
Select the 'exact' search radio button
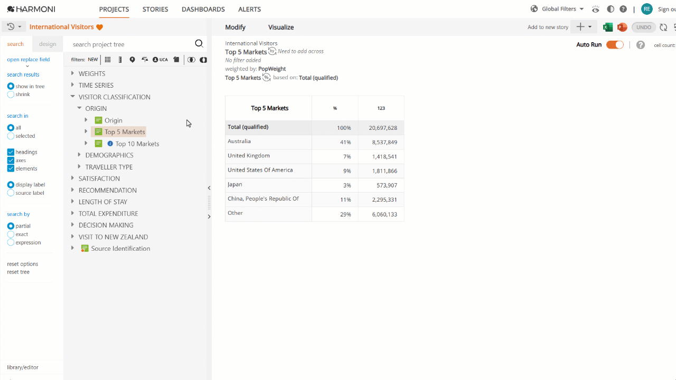(x=11, y=234)
